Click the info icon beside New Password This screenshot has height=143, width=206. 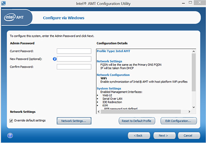54,59
